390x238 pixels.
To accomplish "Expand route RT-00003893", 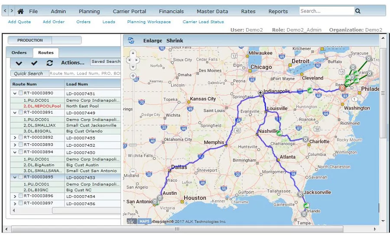I will point(15,145).
